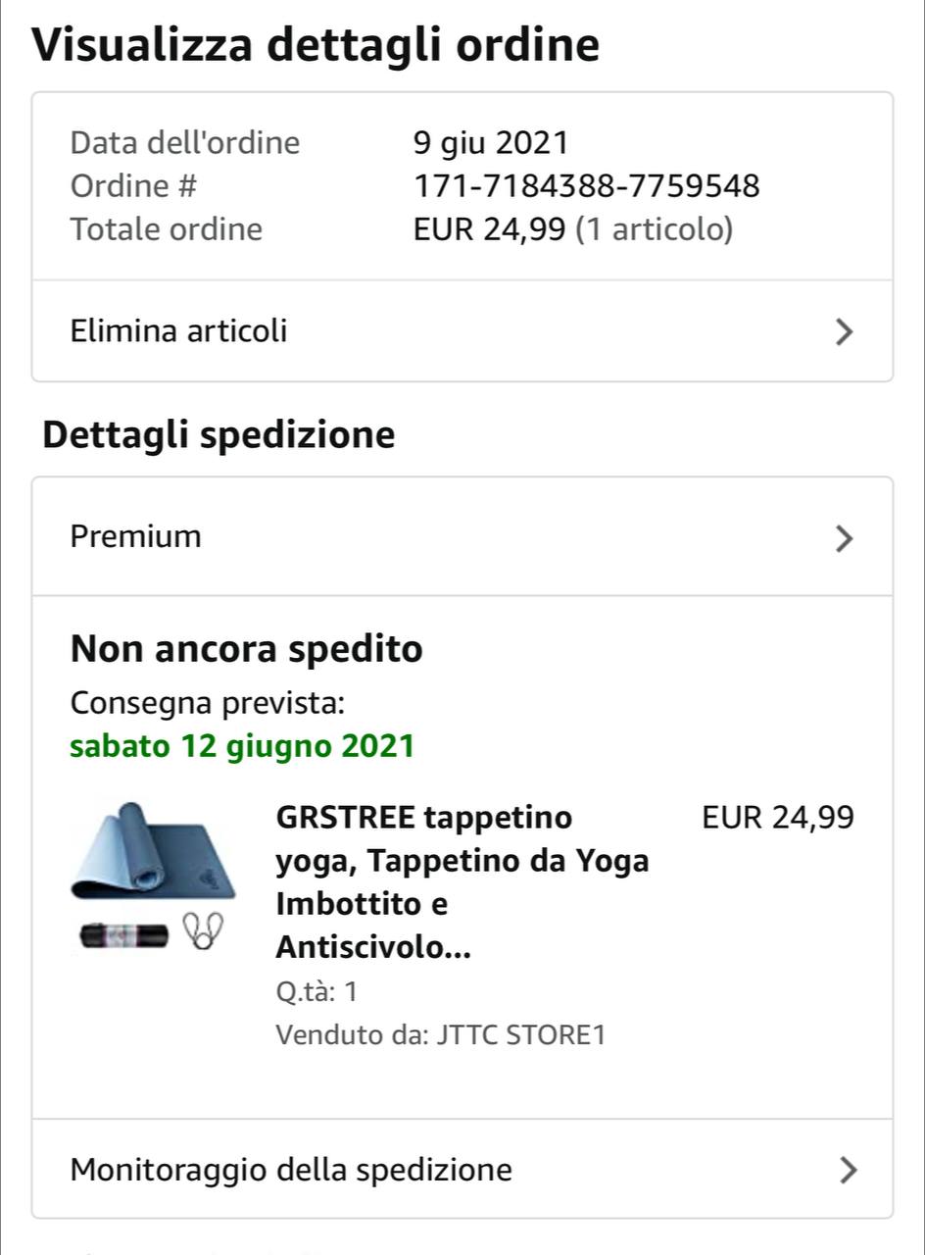
Task: Select the Elimina articoli option
Action: coord(462,331)
